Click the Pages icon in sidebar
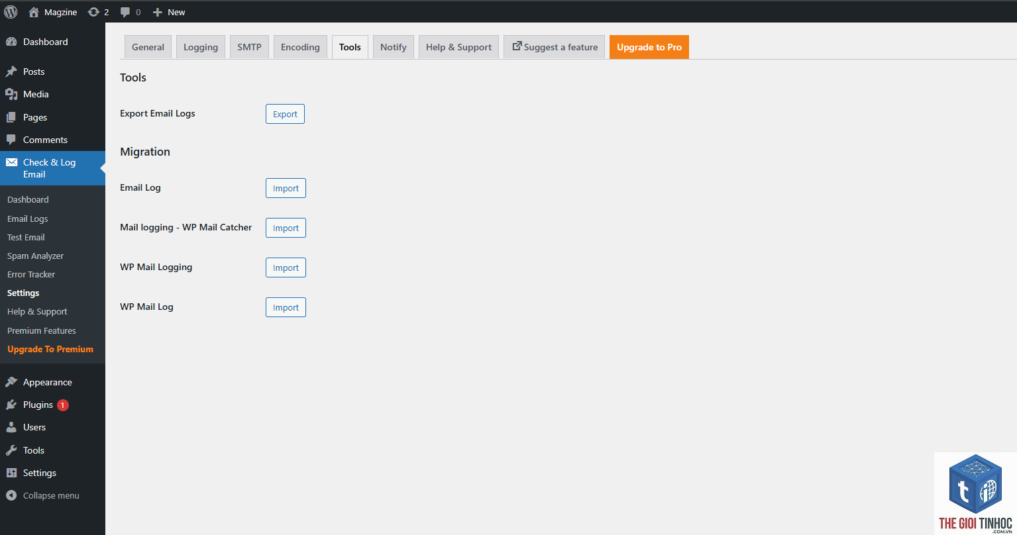Screen dimensions: 1017x535 point(11,117)
